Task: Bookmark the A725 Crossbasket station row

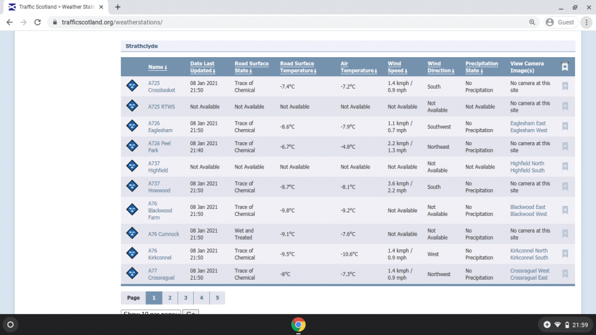Action: click(565, 86)
